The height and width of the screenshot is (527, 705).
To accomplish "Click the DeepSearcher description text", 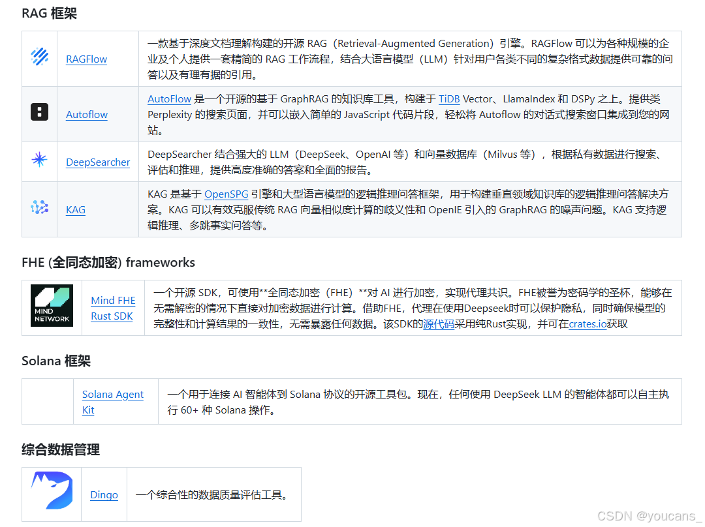I will point(406,162).
